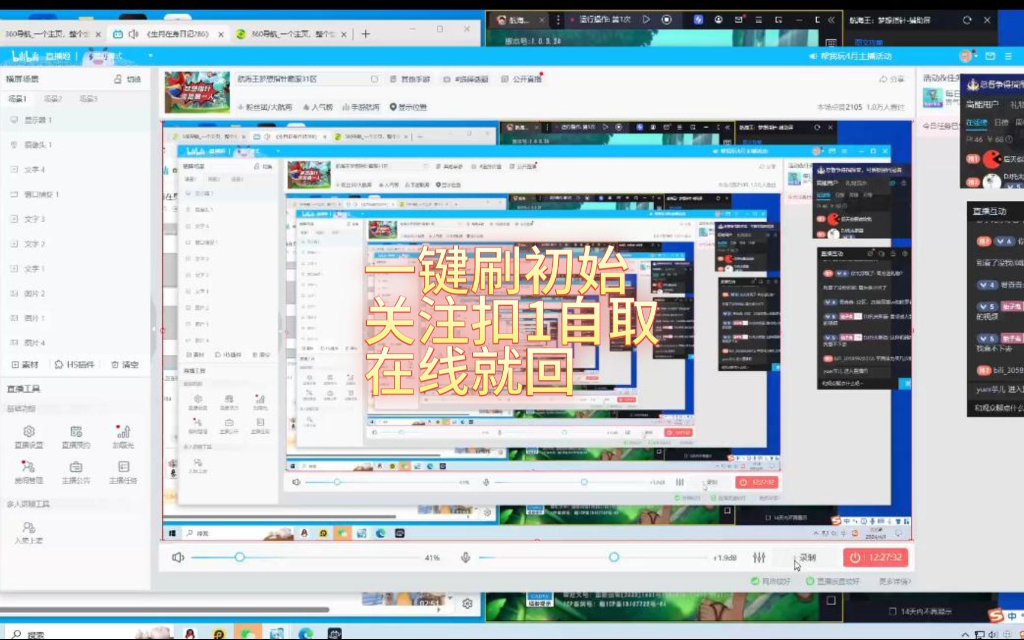Open the exposure boost chart tool
The height and width of the screenshot is (640, 1024).
123,437
